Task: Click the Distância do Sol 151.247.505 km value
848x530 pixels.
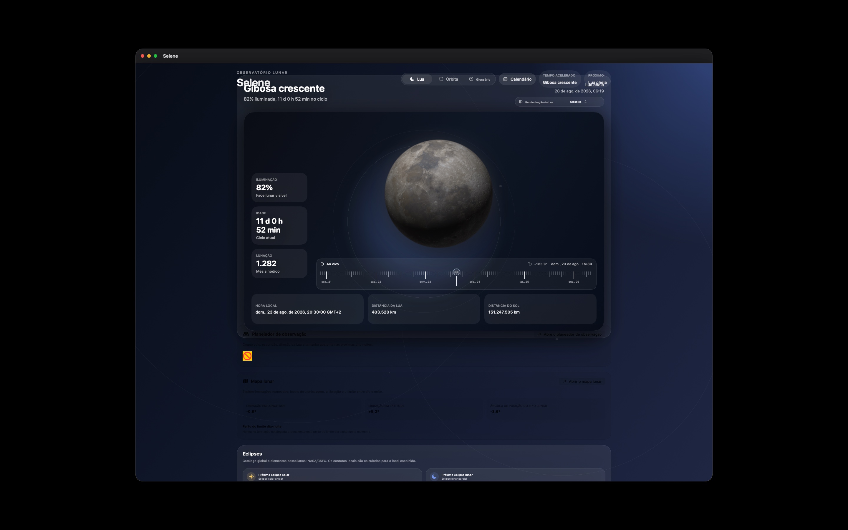Action: point(504,312)
